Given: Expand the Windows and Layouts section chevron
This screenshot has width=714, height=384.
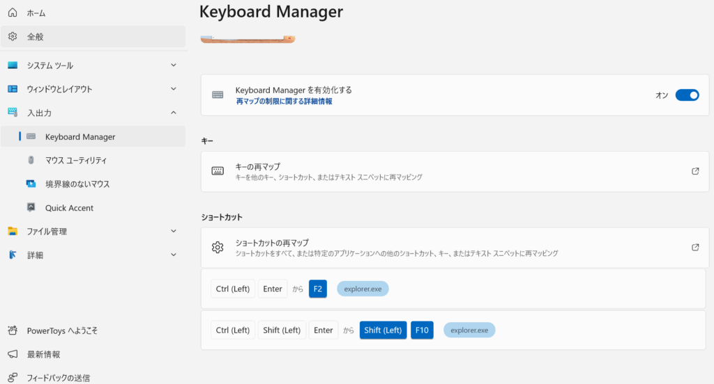Looking at the screenshot, I should pos(174,89).
